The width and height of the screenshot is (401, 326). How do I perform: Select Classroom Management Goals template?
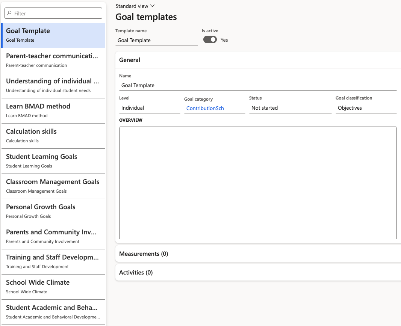click(x=53, y=186)
